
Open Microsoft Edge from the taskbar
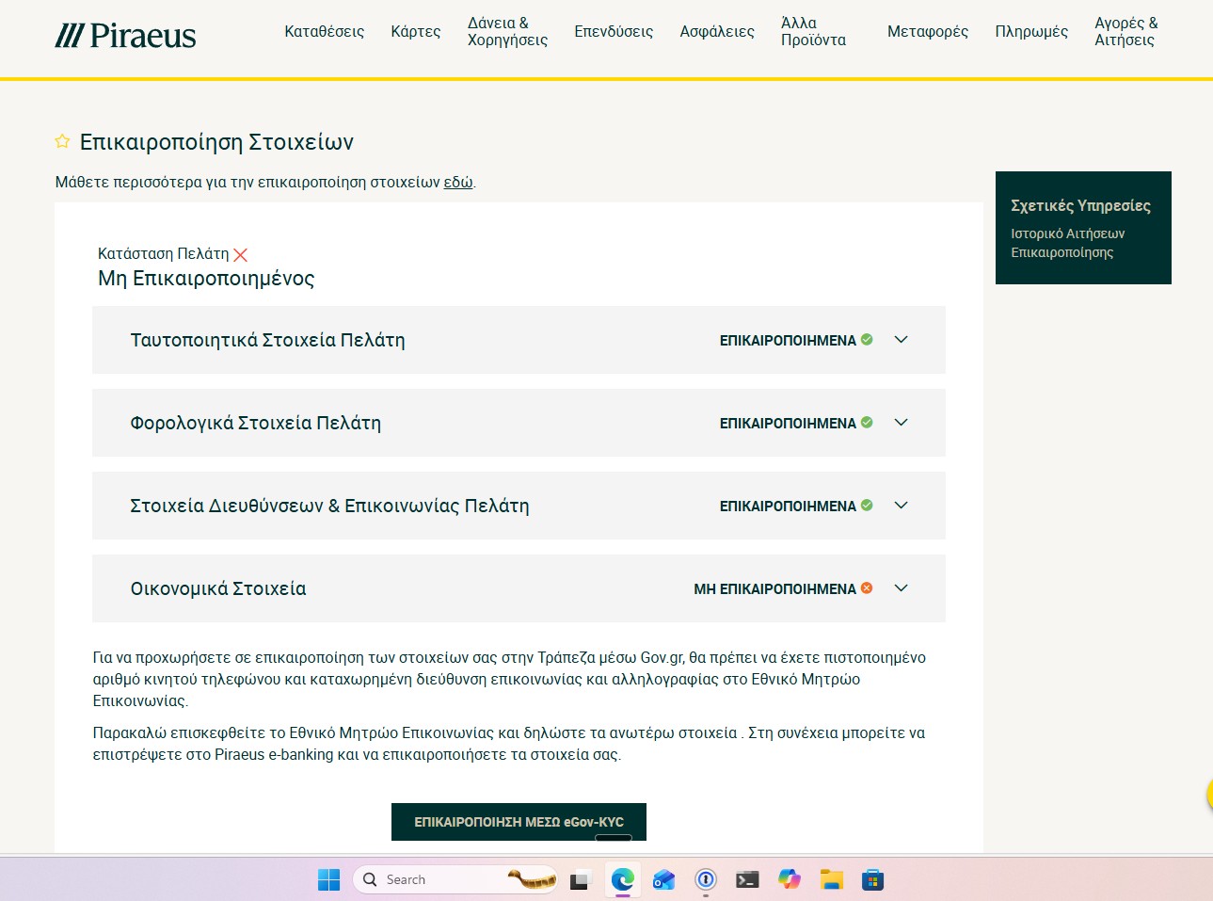click(x=622, y=879)
